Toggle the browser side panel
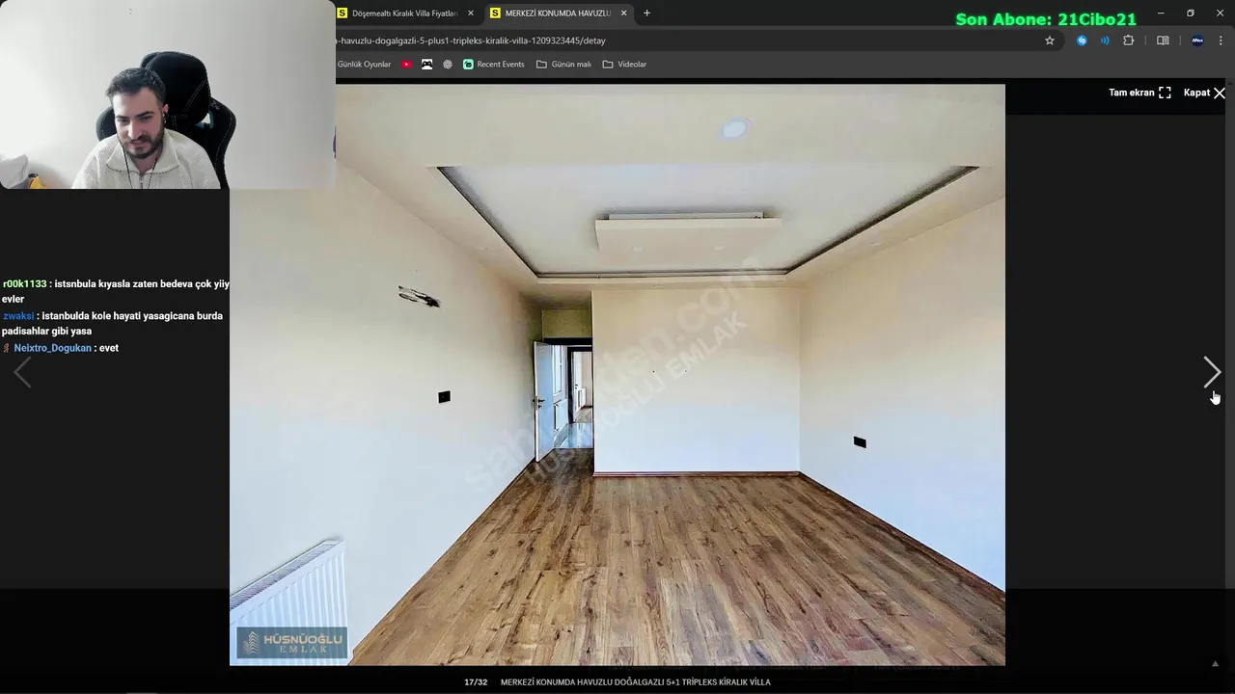 (x=1163, y=40)
